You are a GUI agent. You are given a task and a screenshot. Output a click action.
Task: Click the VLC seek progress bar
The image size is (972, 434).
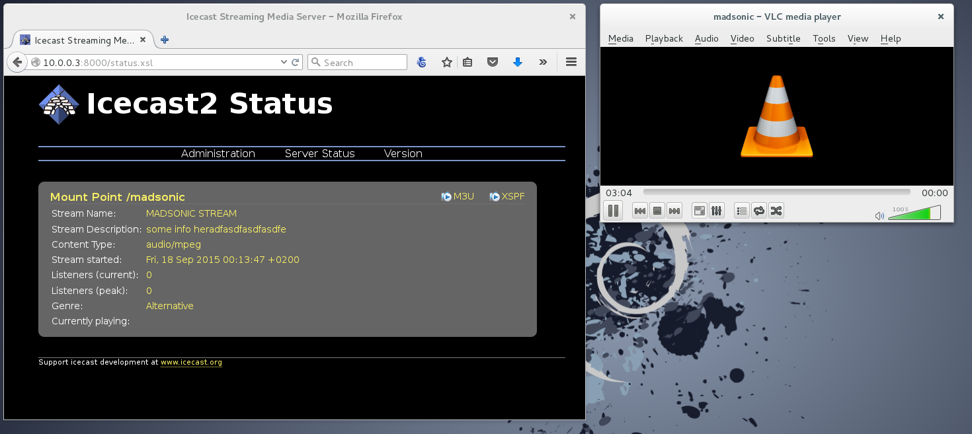coord(776,192)
